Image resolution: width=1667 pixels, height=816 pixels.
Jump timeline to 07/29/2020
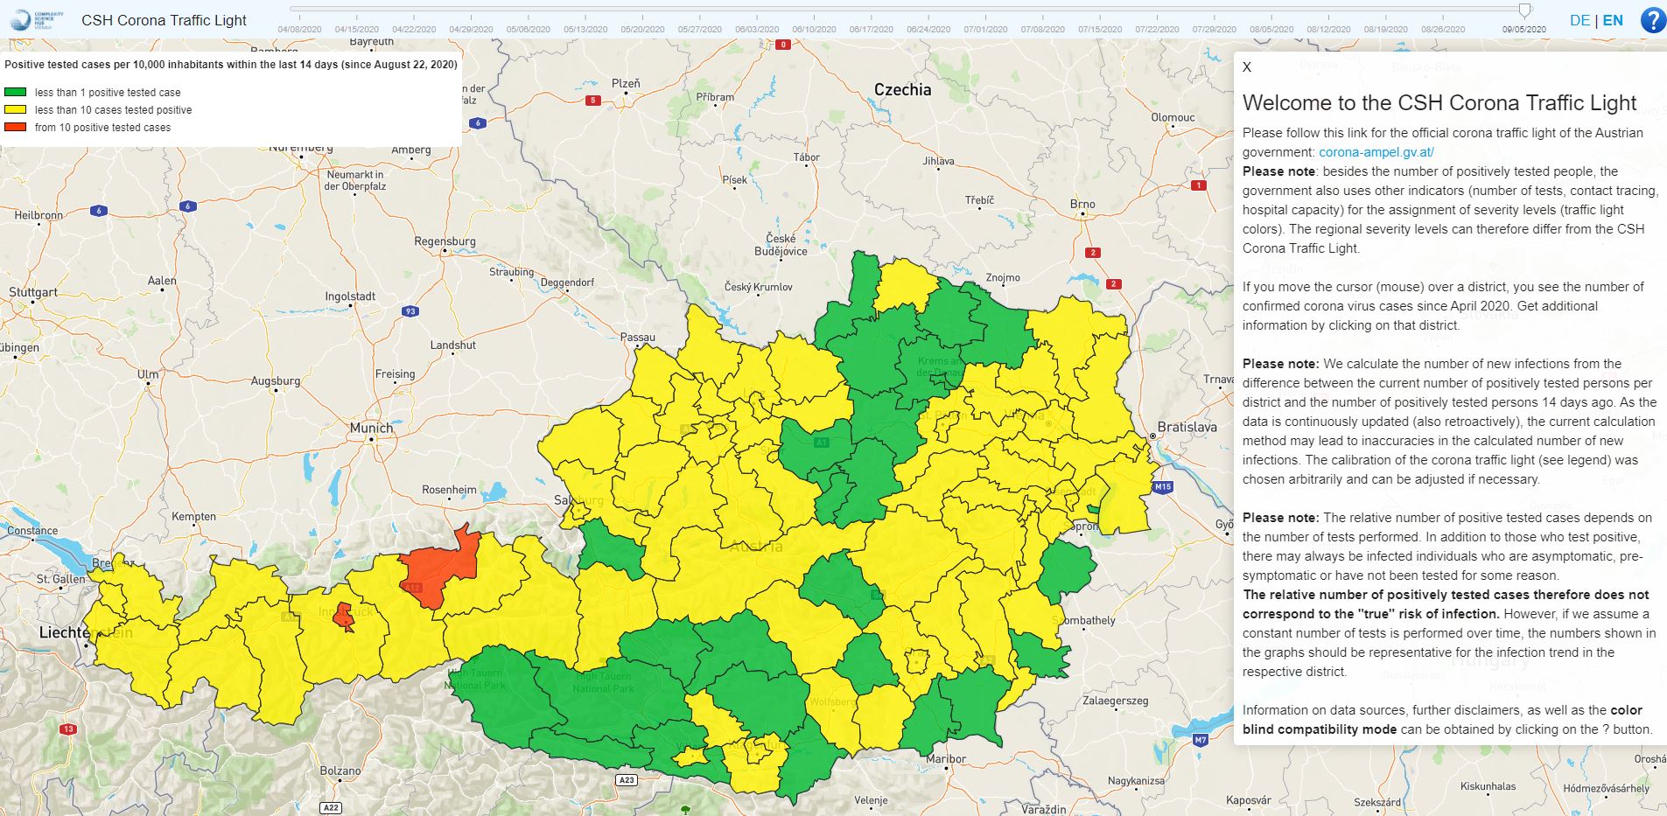coord(1215,29)
